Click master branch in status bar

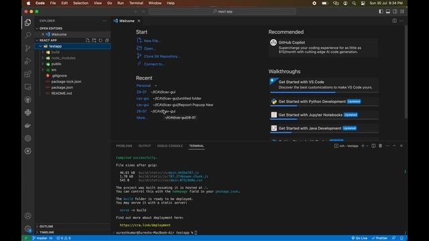click(40, 238)
